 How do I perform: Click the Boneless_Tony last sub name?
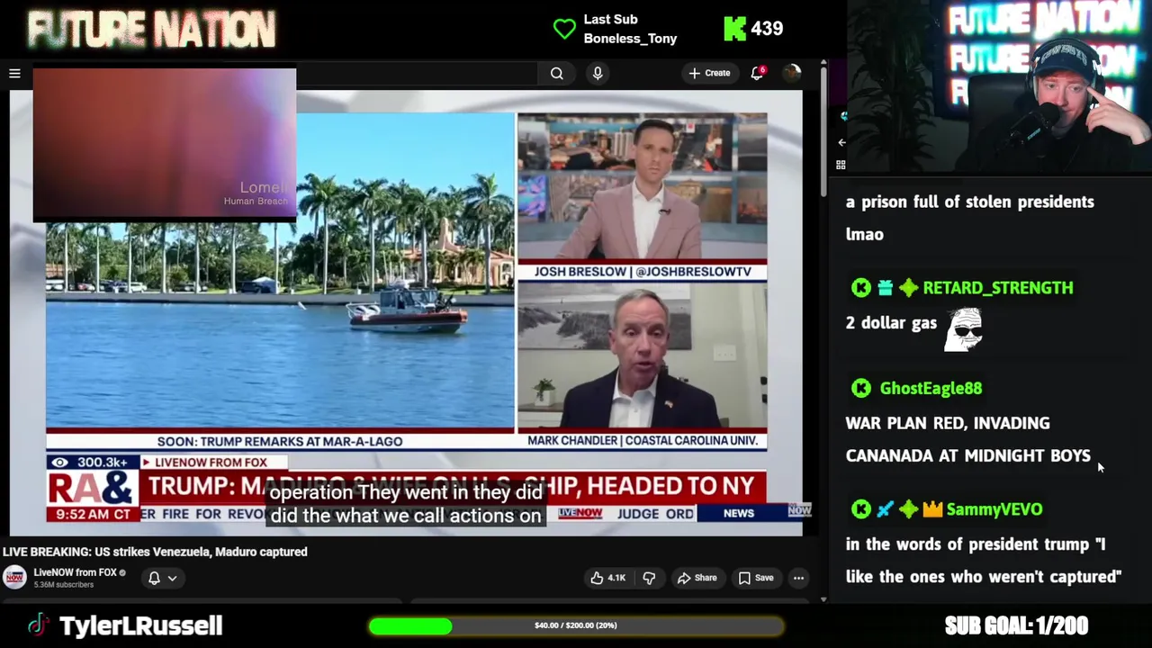tap(630, 39)
